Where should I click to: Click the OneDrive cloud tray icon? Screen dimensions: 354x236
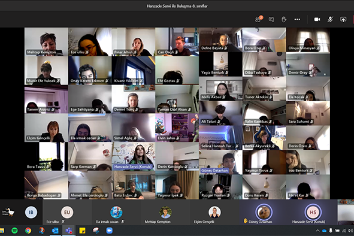click(x=324, y=231)
